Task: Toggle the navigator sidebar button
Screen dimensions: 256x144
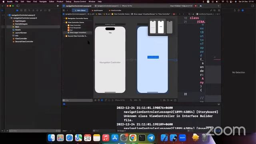Action: tap(18, 6)
